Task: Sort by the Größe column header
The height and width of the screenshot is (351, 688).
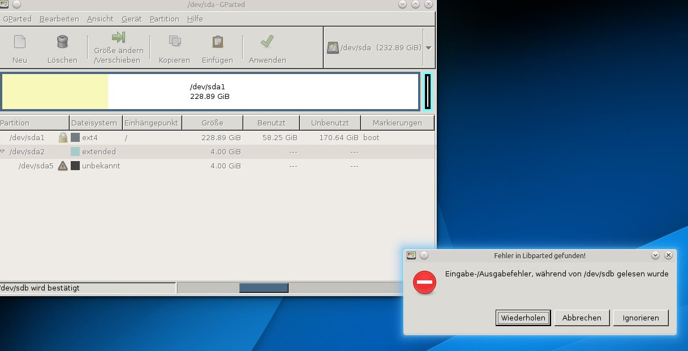Action: [212, 123]
